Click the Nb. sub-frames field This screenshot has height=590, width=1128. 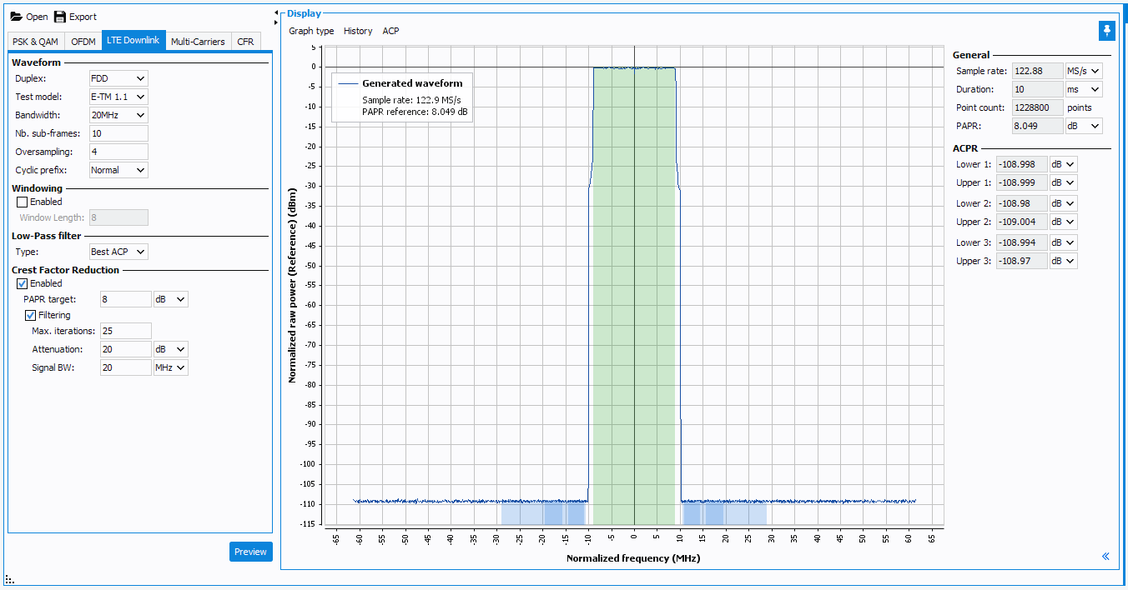[118, 133]
